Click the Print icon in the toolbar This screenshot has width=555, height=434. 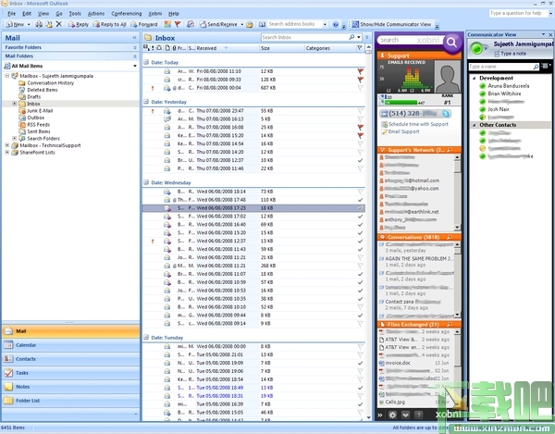point(39,24)
